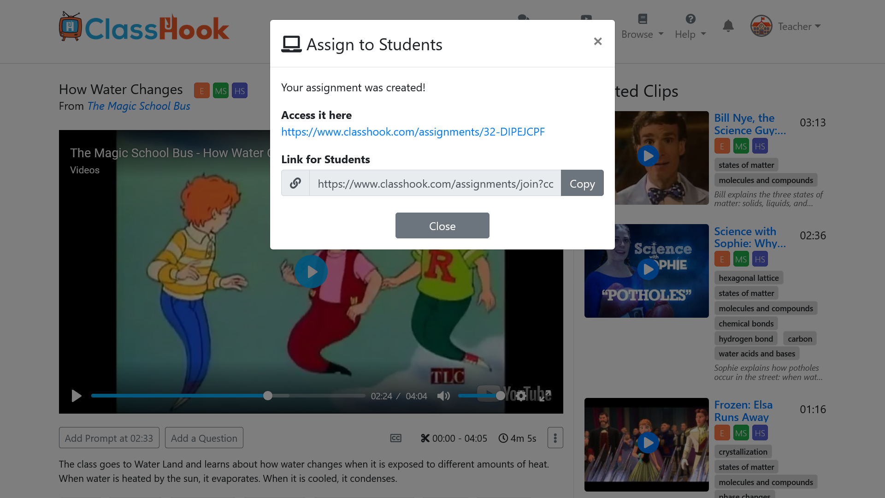This screenshot has height=498, width=885.
Task: Select the chemical bonds tag
Action: [x=746, y=324]
